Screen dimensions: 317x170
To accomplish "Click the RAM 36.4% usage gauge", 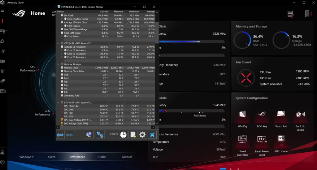I will tap(242, 40).
